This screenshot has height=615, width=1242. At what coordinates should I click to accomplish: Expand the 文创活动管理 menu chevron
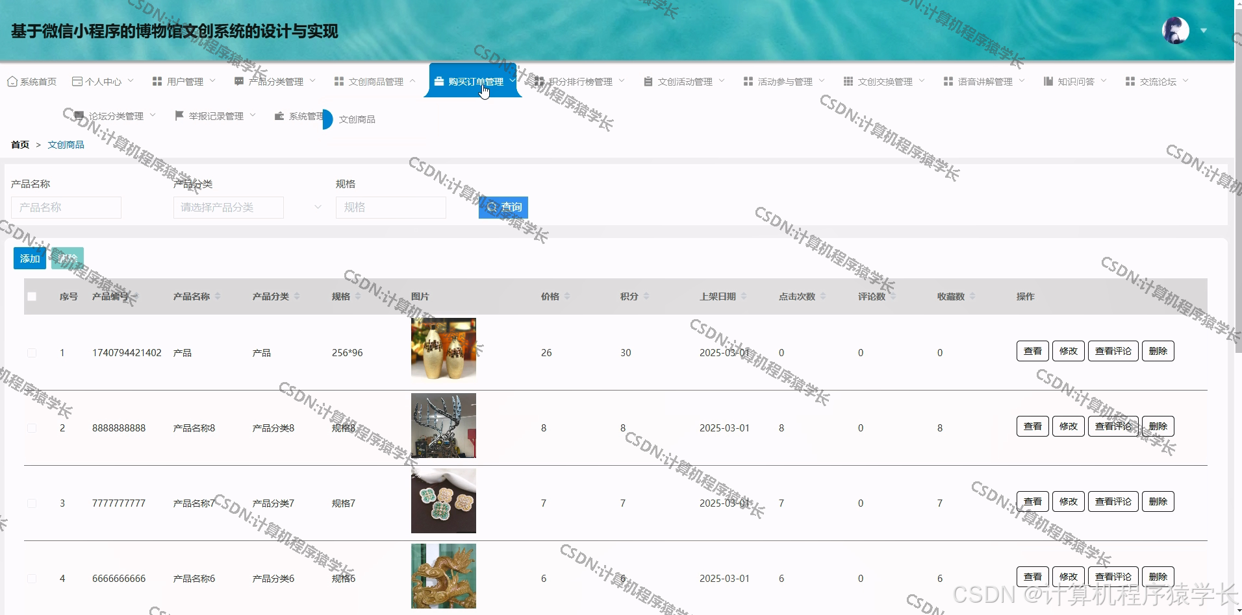point(722,81)
